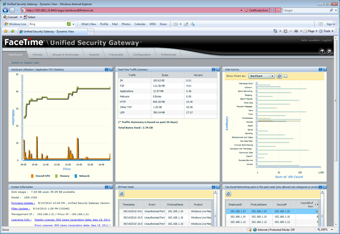Image resolution: width=340 pixels, height=234 pixels.
Task: Expand the Home button dropdown arrow
Action: coord(280,31)
